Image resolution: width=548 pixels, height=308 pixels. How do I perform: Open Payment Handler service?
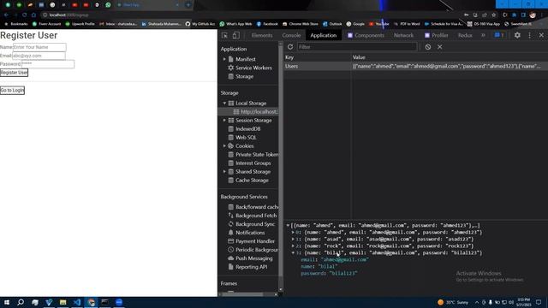[255, 241]
